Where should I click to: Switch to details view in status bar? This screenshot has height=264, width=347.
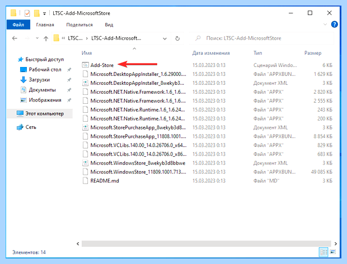[x=323, y=252]
